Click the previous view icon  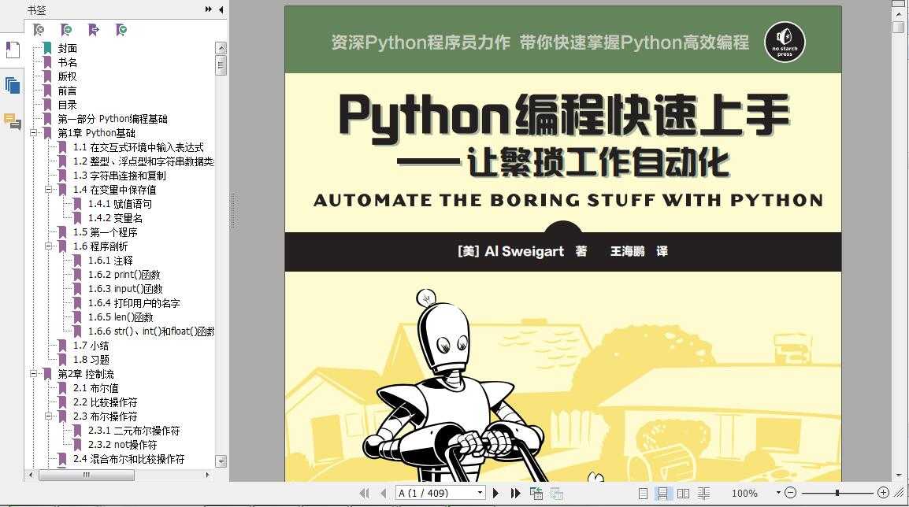click(x=536, y=493)
